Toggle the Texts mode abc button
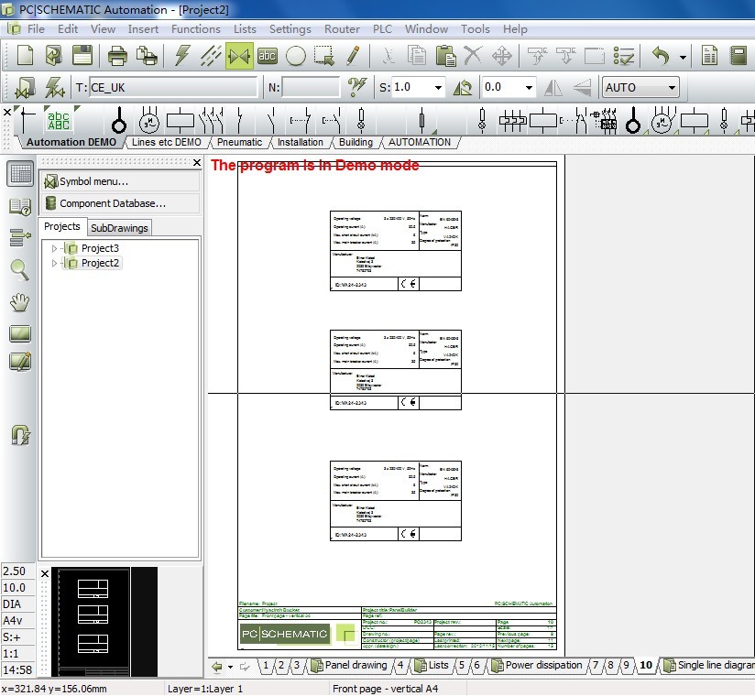Screen dimensions: 755x696 267,56
